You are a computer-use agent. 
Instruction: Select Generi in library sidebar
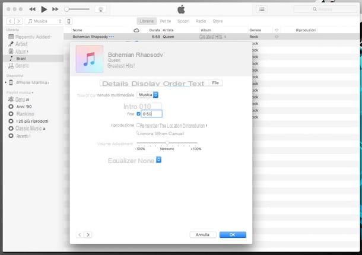coord(18,66)
